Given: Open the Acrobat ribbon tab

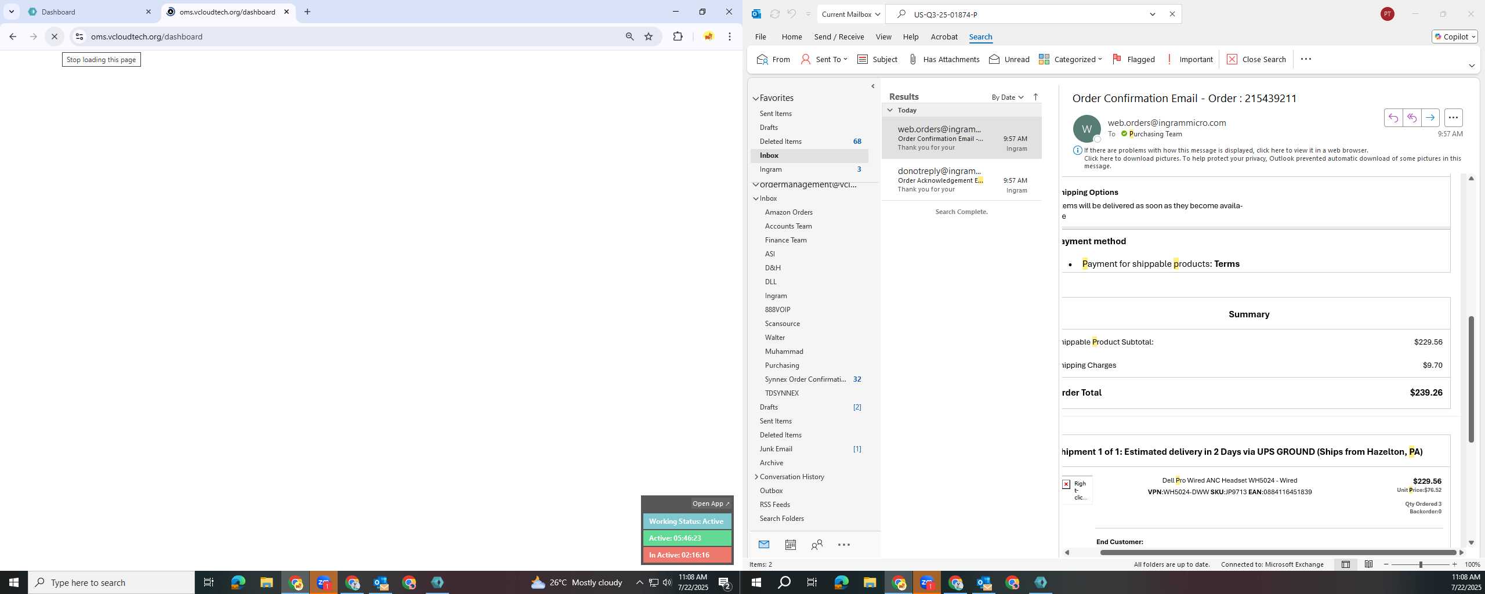Looking at the screenshot, I should tap(944, 37).
